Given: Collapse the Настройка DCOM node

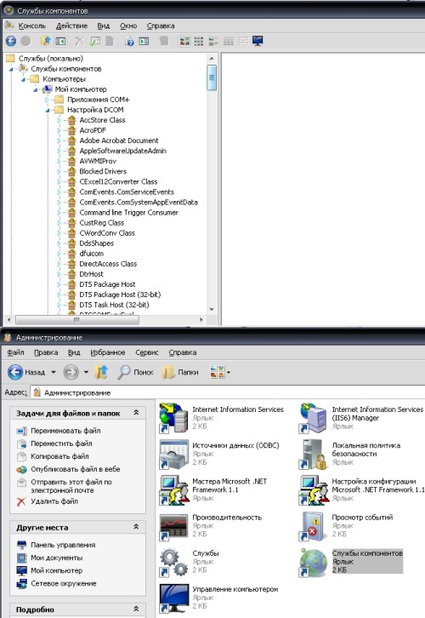Looking at the screenshot, I should (x=48, y=111).
